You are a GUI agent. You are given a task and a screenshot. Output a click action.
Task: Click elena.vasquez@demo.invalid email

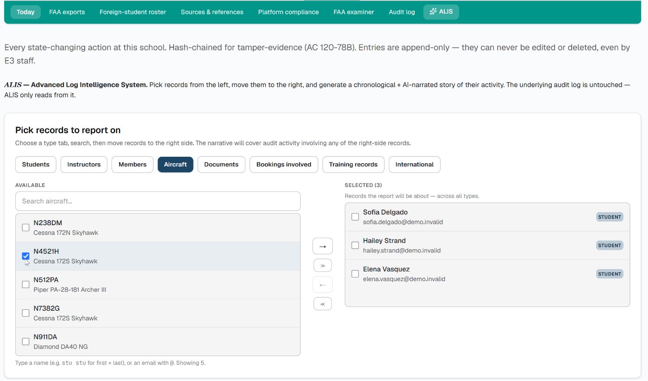click(x=404, y=279)
